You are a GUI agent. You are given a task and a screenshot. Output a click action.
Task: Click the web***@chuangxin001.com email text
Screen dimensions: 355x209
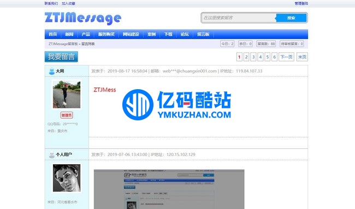[190, 71]
